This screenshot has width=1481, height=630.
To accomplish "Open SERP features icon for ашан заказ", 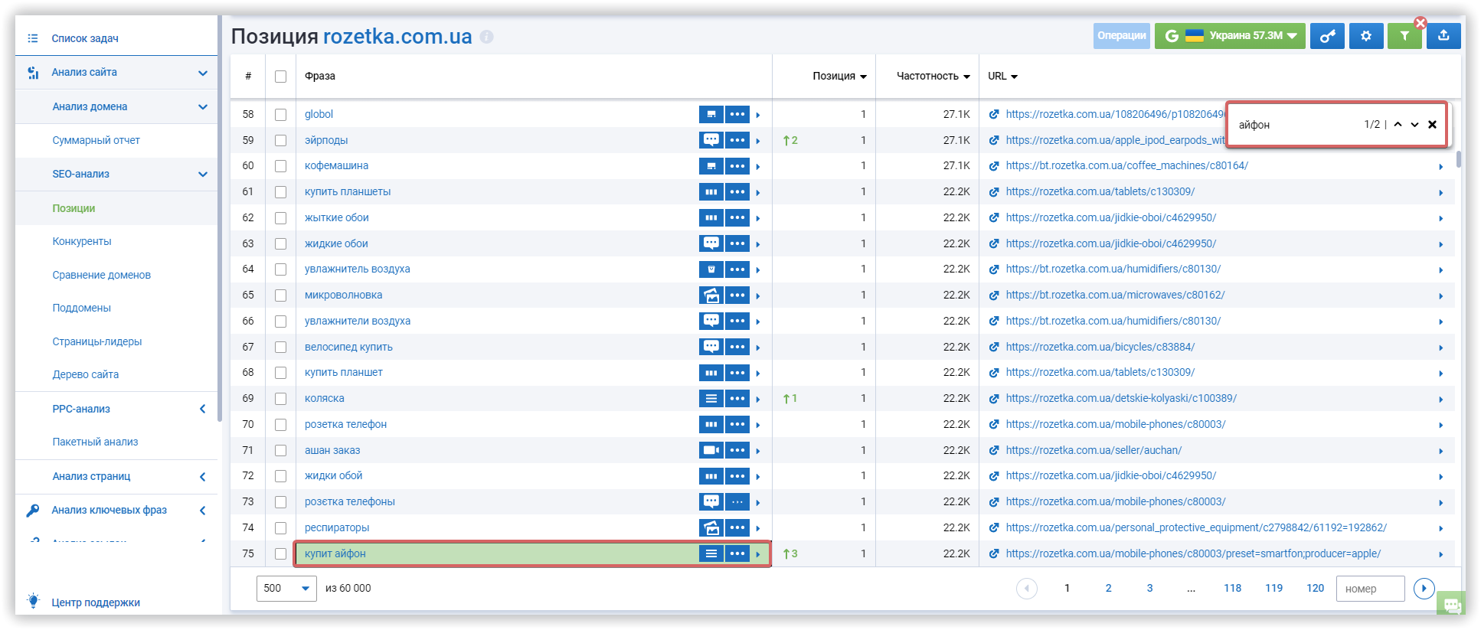I will click(711, 450).
